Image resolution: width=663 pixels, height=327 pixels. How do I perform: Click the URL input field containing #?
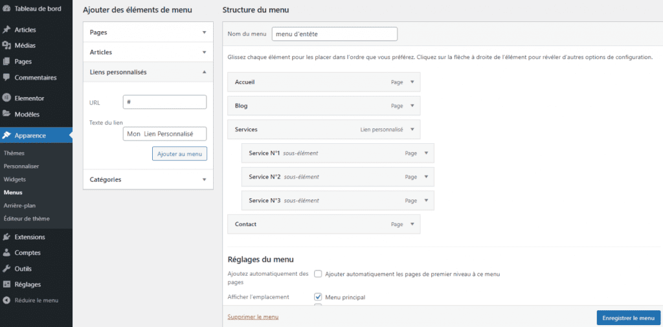click(164, 102)
